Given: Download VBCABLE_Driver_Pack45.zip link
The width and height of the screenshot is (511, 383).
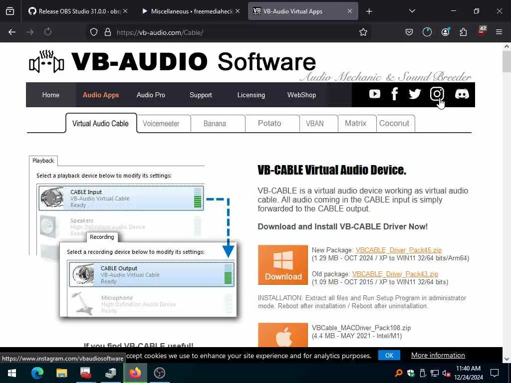Looking at the screenshot, I should click(x=399, y=250).
